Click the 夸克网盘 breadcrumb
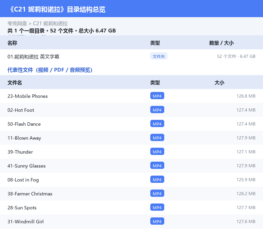Image resolution: width=263 pixels, height=237 pixels. [17, 24]
